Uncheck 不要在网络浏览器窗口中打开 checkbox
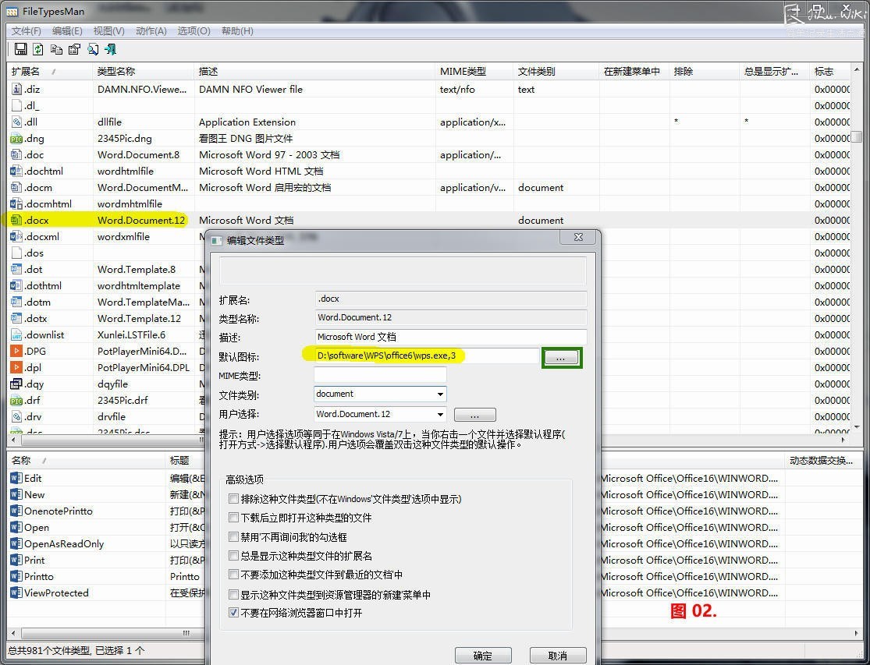Viewport: 870px width, 665px height. click(233, 613)
